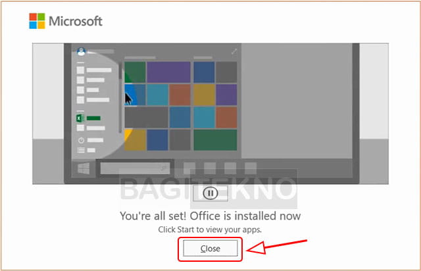Select the large green tile in the bottom row
Viewport: 421px width, 271px height.
click(215, 140)
